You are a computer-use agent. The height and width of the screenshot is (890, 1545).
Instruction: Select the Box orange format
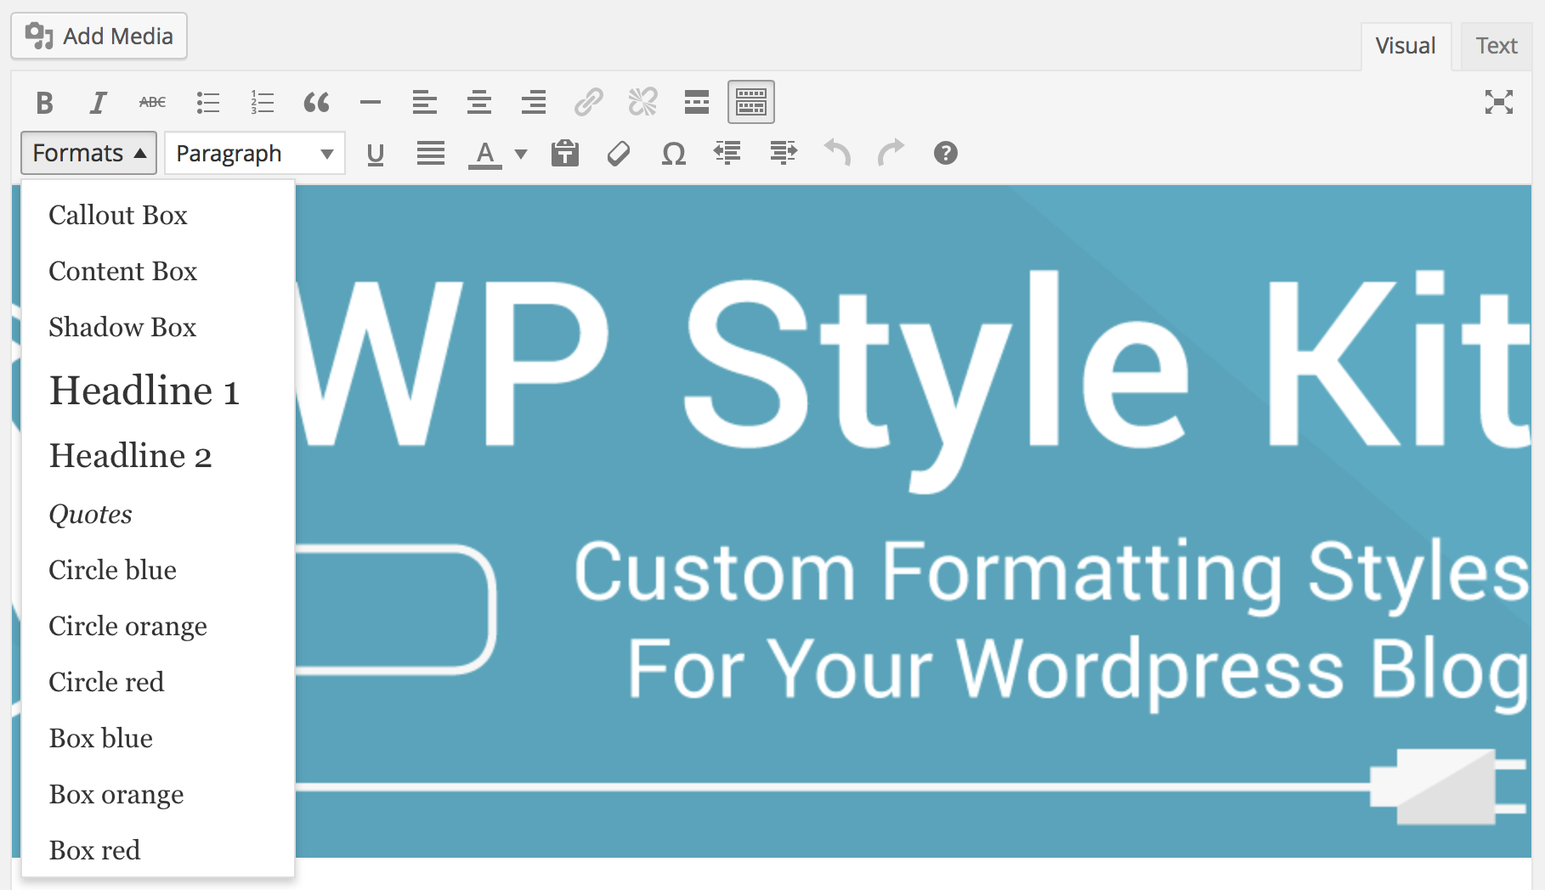point(158,794)
